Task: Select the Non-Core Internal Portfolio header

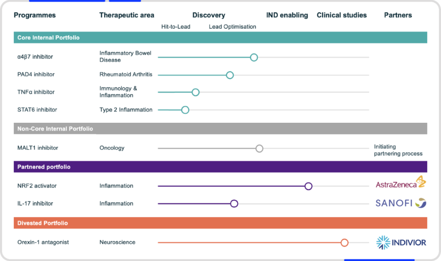Action: point(220,128)
